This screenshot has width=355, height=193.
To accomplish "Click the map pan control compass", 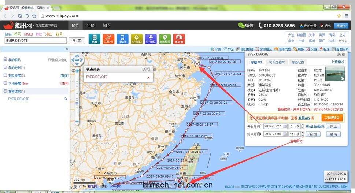I will click(77, 60).
